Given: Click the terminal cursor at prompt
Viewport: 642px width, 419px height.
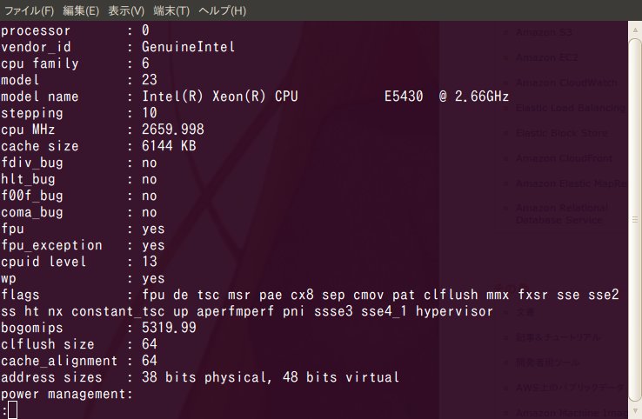Looking at the screenshot, I should [13, 410].
